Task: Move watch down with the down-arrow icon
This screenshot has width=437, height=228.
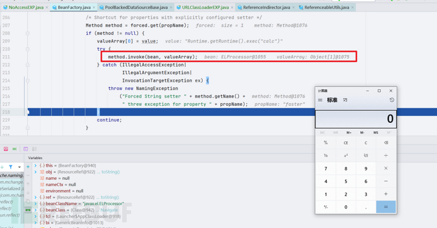Action: (x=28, y=193)
